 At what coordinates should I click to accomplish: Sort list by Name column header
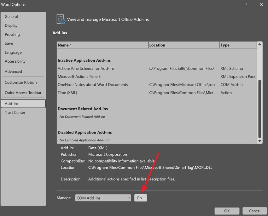pos(102,45)
